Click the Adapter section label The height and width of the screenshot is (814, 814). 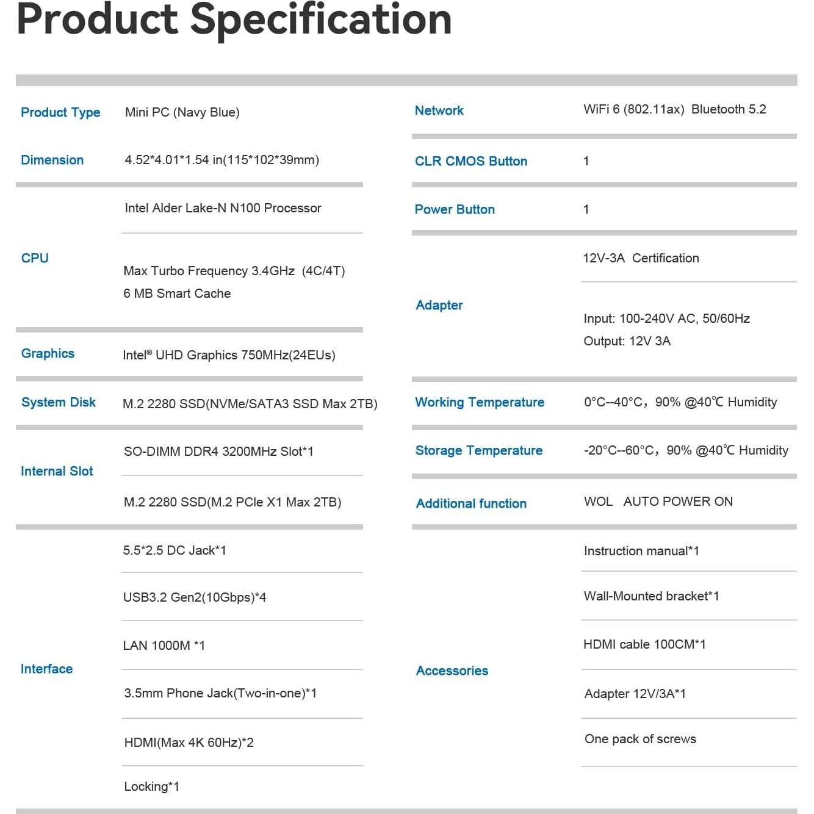439,305
